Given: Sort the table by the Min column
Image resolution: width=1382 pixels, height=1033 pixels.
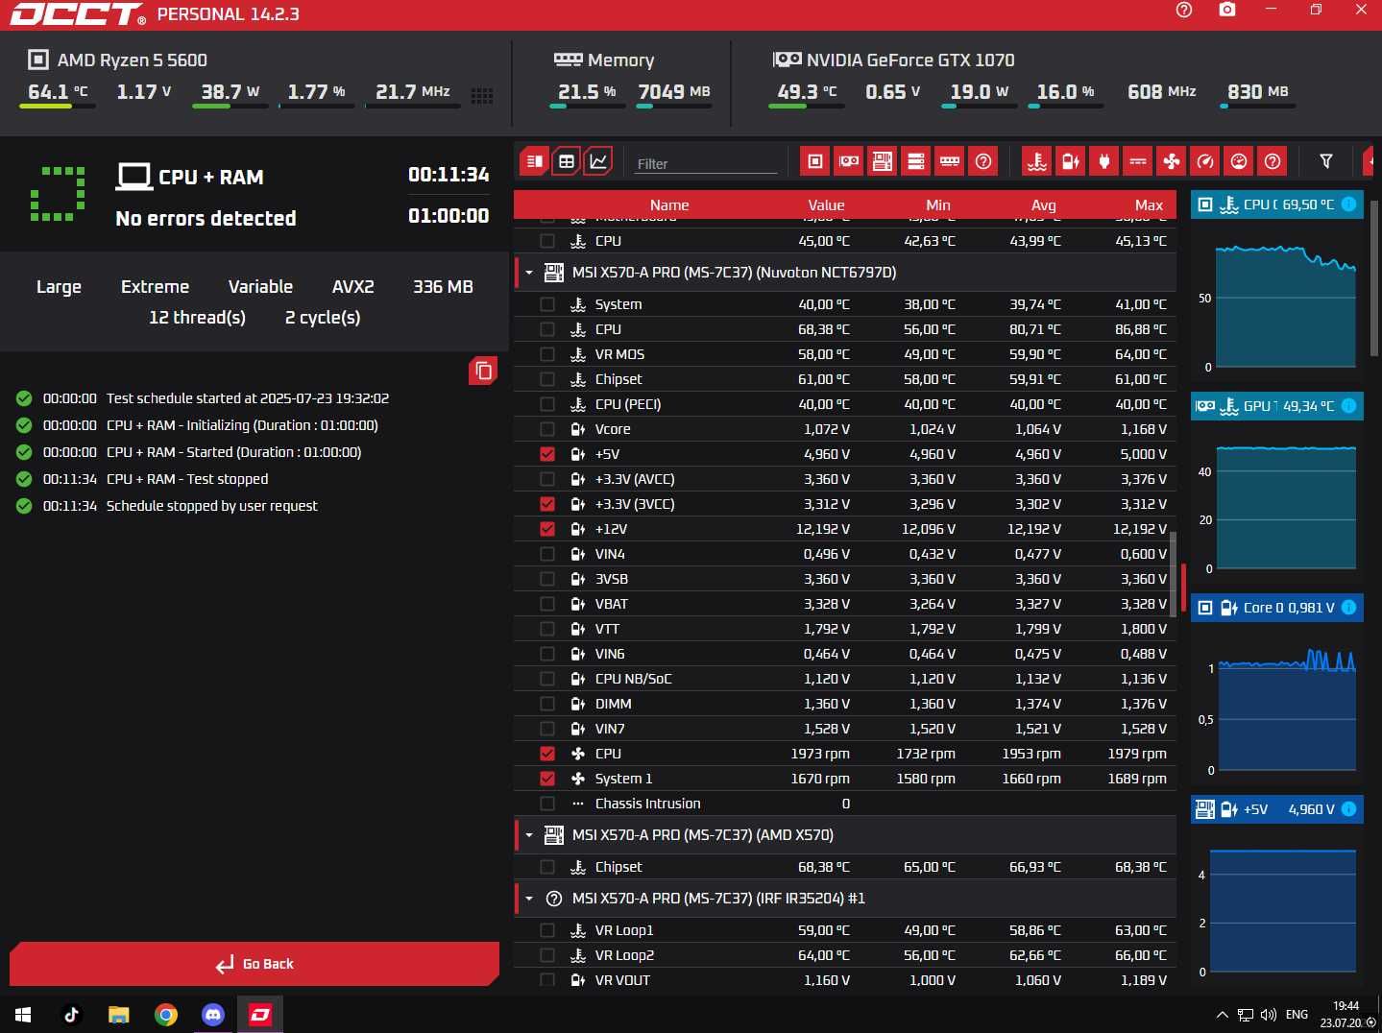Looking at the screenshot, I should (938, 204).
